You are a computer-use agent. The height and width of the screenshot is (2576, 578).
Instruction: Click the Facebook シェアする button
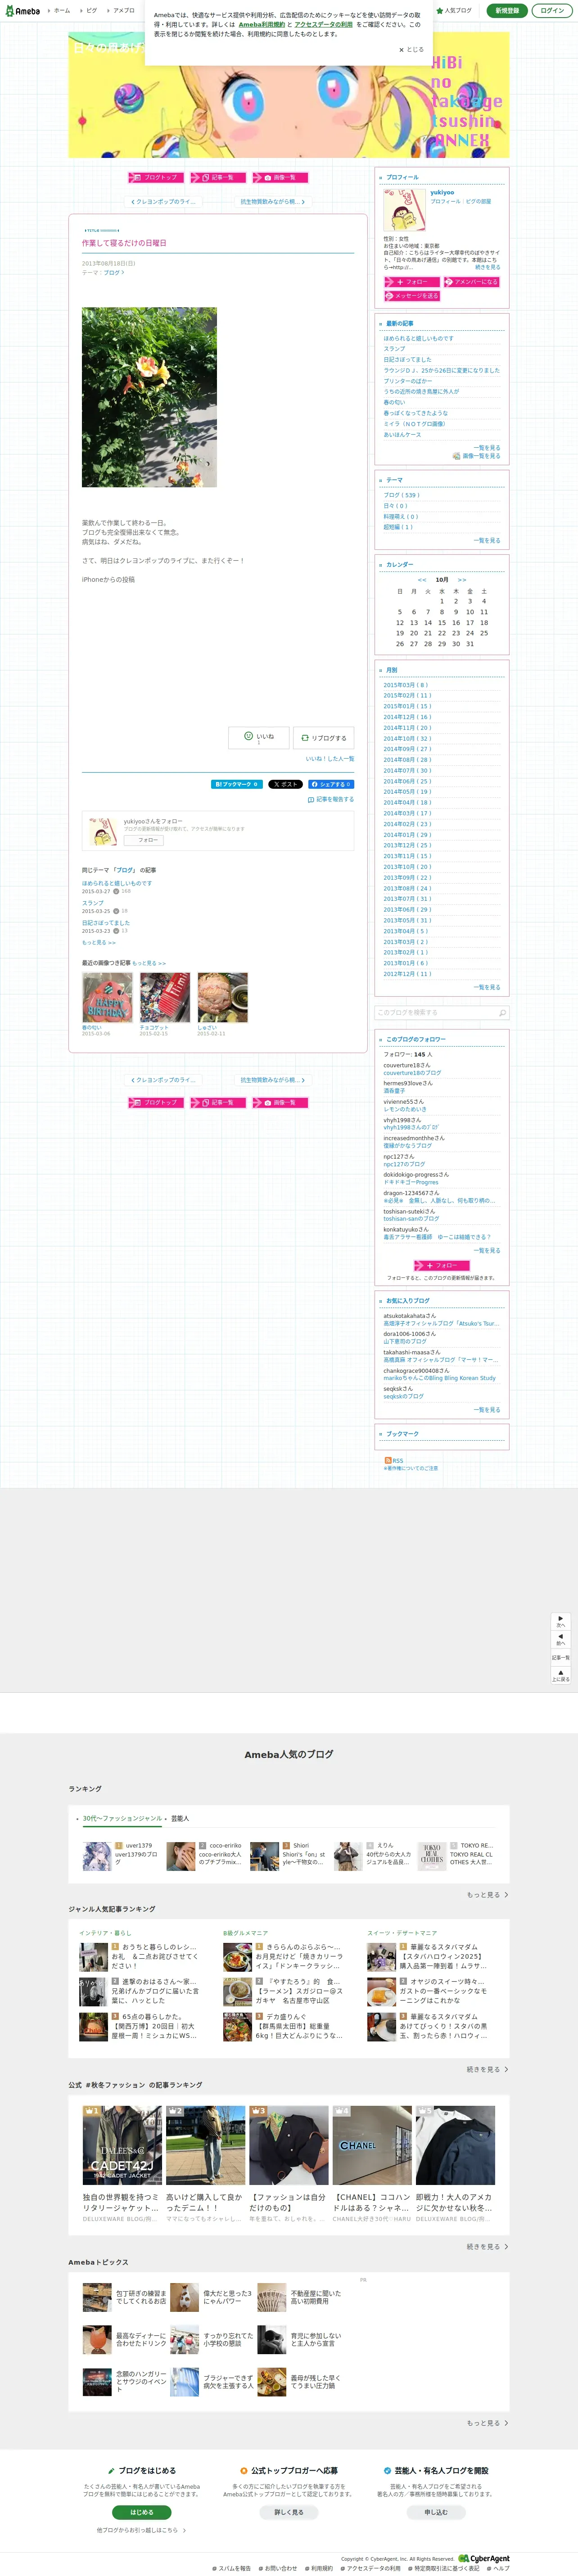point(331,784)
